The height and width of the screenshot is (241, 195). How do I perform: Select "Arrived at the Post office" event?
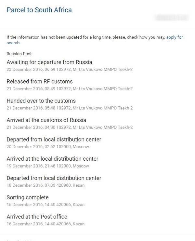(37, 217)
